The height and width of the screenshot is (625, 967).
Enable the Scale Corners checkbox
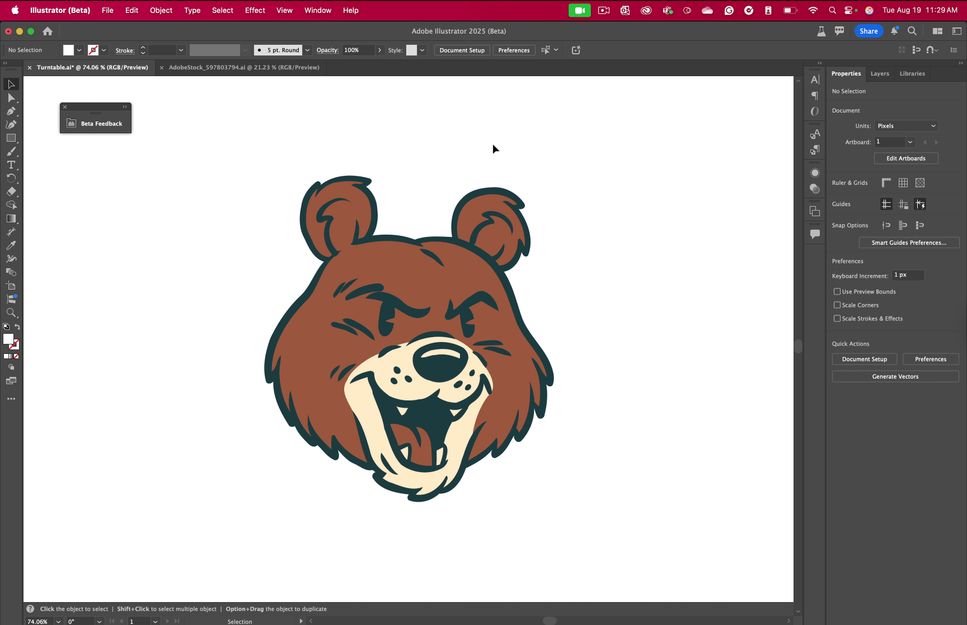(x=837, y=305)
